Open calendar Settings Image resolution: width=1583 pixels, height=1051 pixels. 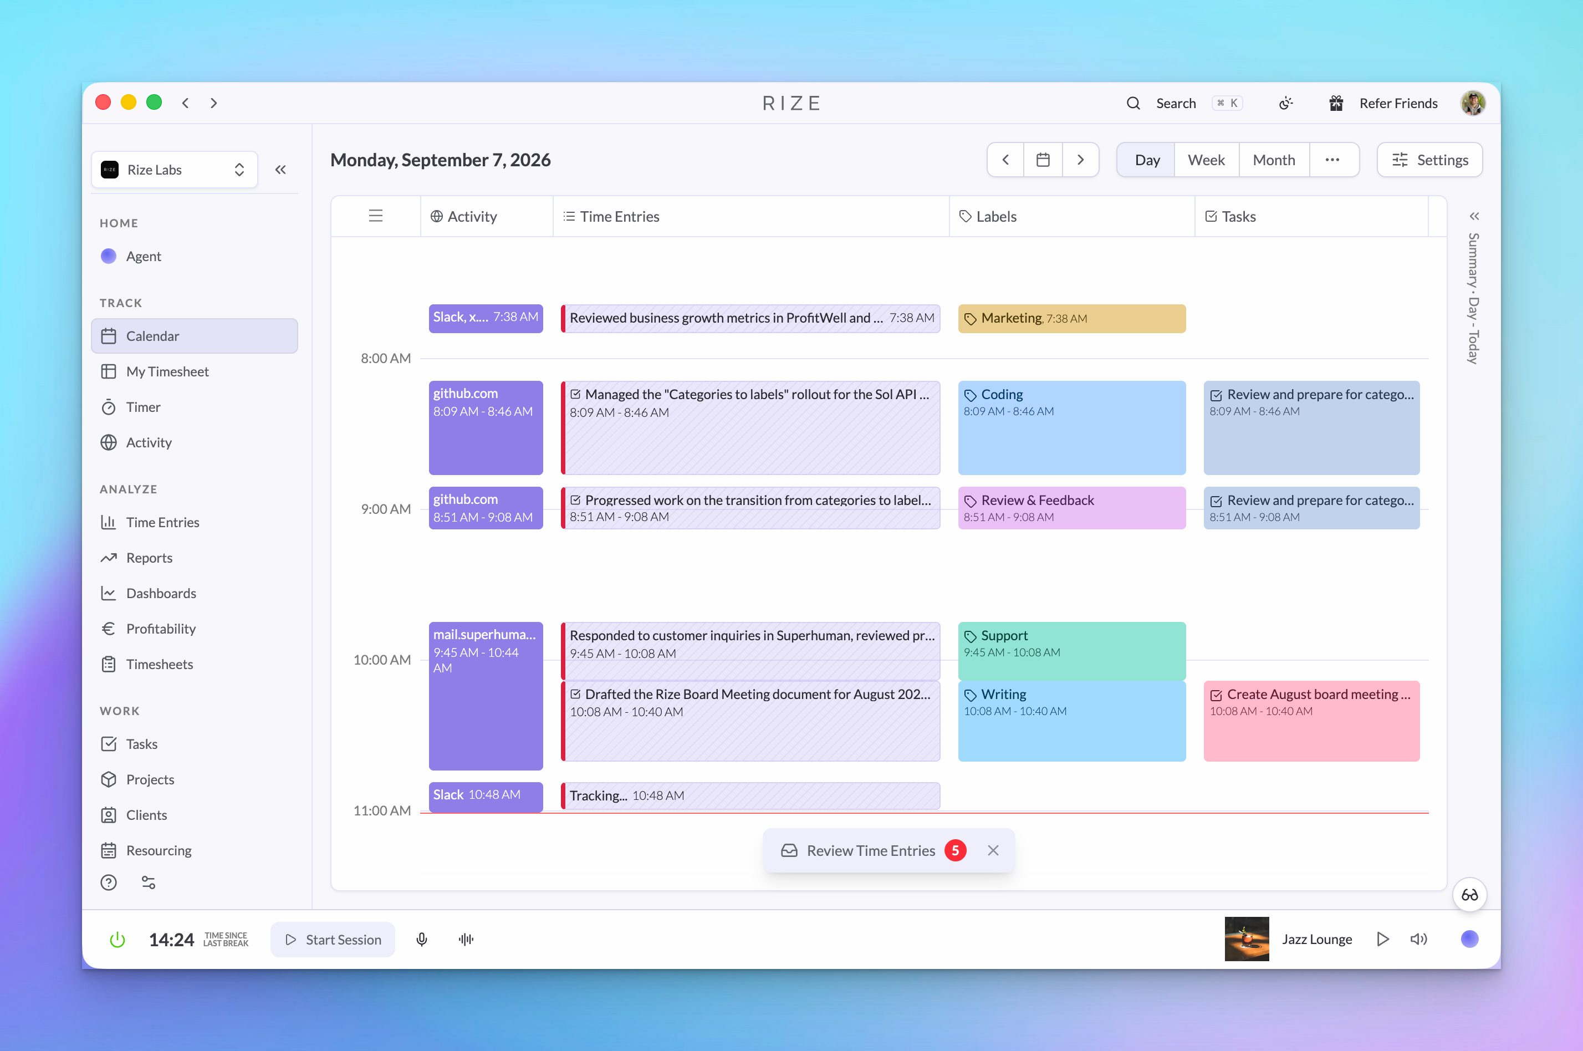pos(1429,160)
